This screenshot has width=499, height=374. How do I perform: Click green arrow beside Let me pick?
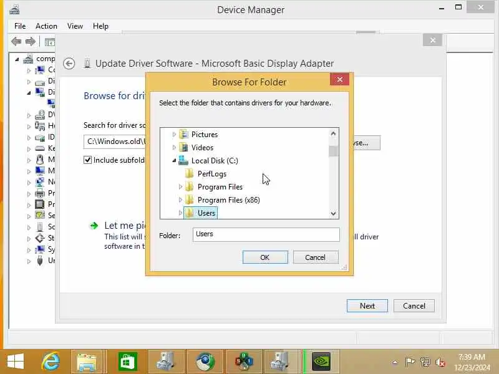coord(94,226)
